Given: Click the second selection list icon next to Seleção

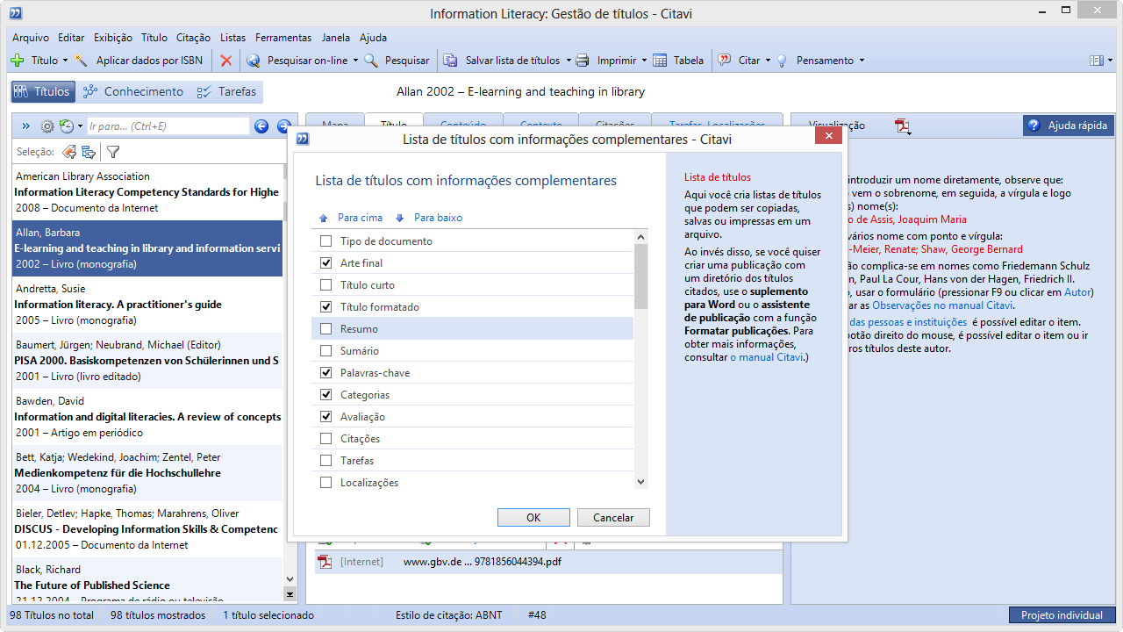Looking at the screenshot, I should tap(89, 152).
